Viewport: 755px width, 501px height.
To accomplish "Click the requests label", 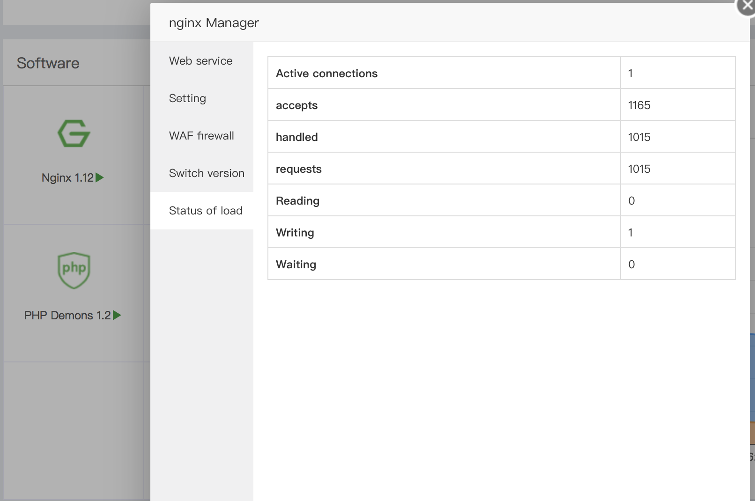I will point(298,169).
